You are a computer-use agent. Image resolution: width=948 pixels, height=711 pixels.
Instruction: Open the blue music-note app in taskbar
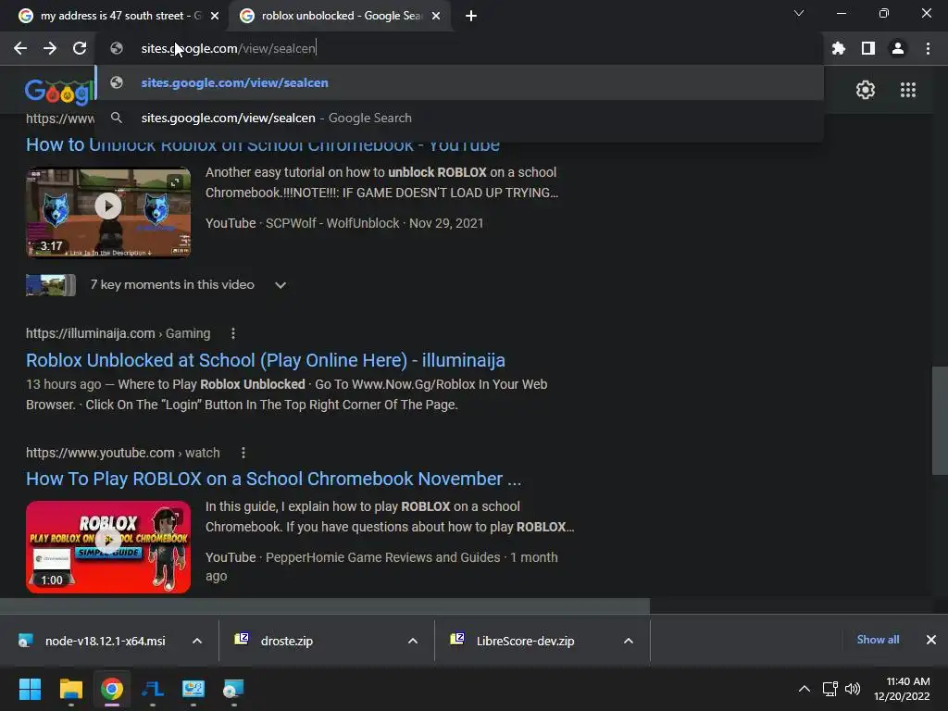[153, 689]
